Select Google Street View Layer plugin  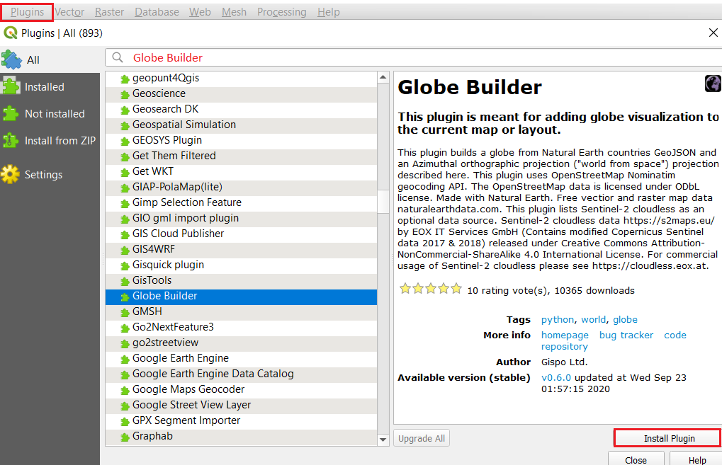(242, 405)
